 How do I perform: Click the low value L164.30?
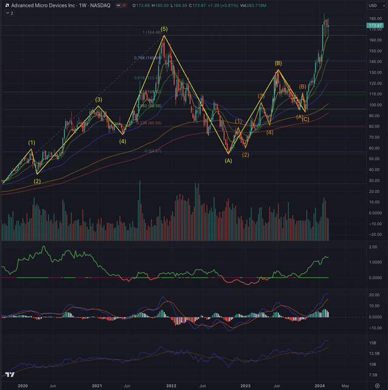pos(179,5)
